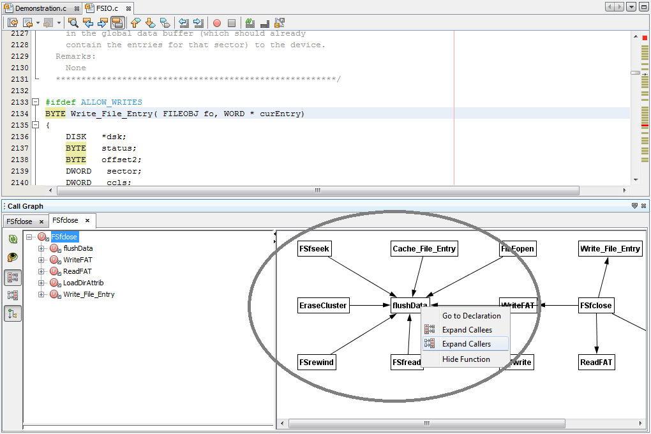This screenshot has width=651, height=434.
Task: Choose Go to Declaration menu entry
Action: tap(471, 316)
